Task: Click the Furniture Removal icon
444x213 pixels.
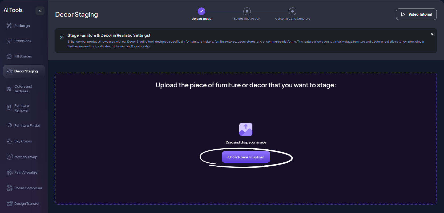Action: tap(9, 108)
